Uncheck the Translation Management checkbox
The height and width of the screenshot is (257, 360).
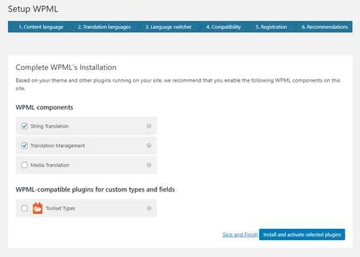coord(24,145)
